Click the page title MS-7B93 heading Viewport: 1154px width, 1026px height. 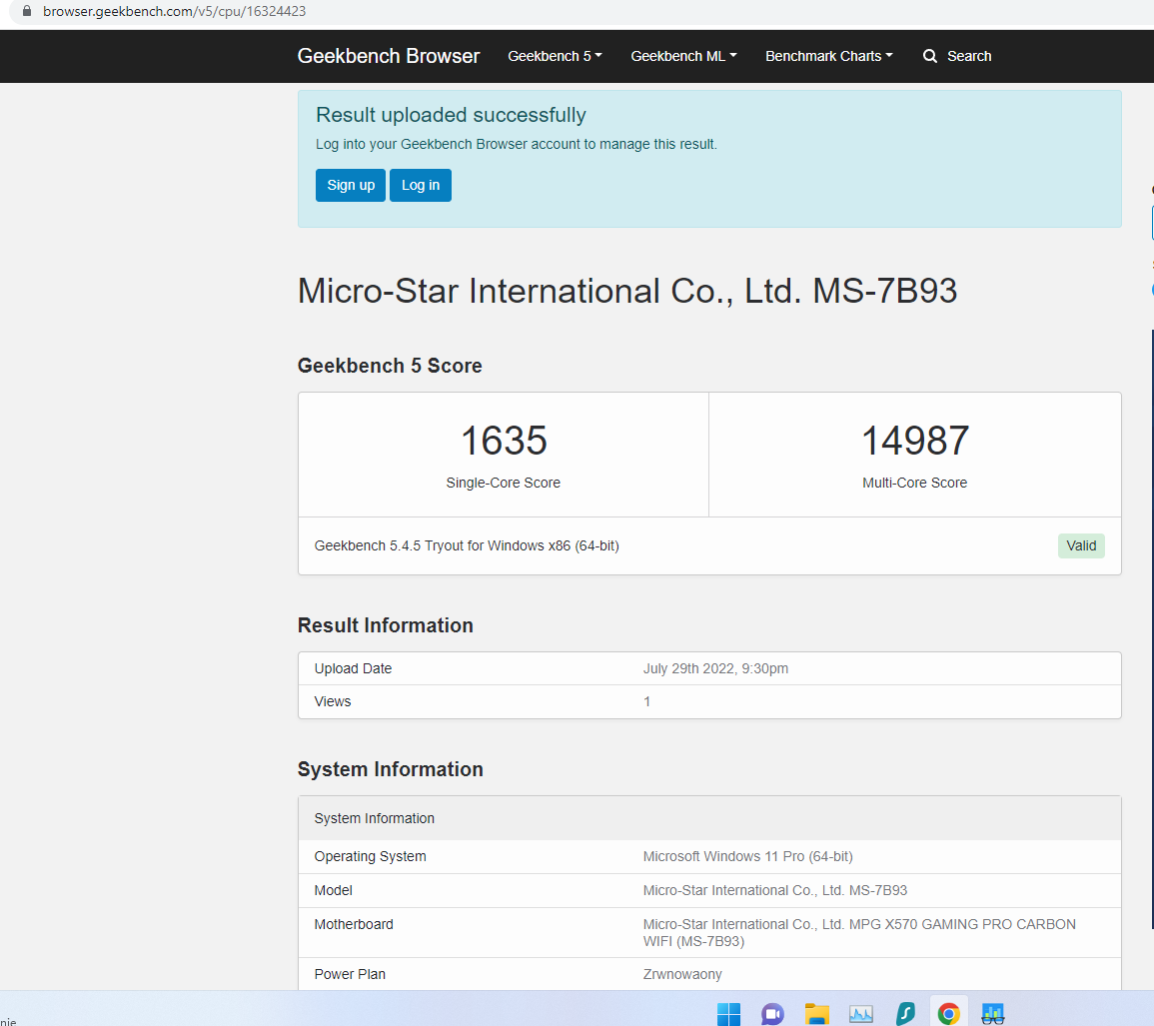[x=627, y=291]
